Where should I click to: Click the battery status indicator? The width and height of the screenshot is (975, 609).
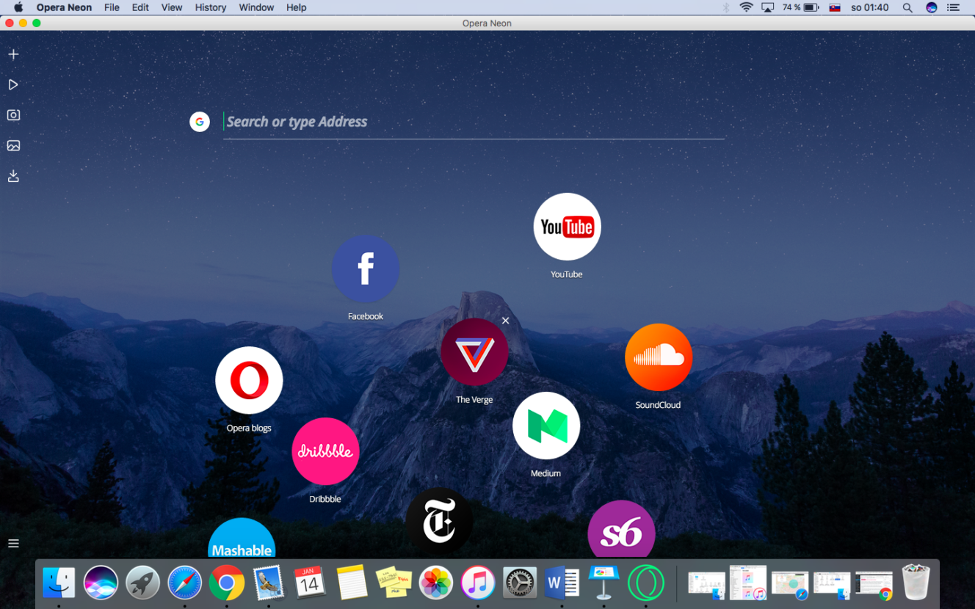[x=800, y=7]
